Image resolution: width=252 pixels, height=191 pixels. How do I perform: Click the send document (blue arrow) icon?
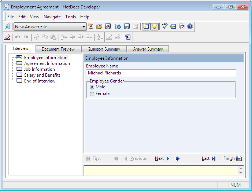(x=118, y=26)
